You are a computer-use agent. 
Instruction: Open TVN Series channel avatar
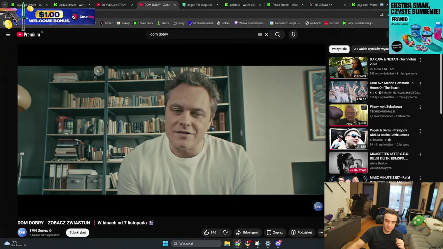tap(22, 232)
